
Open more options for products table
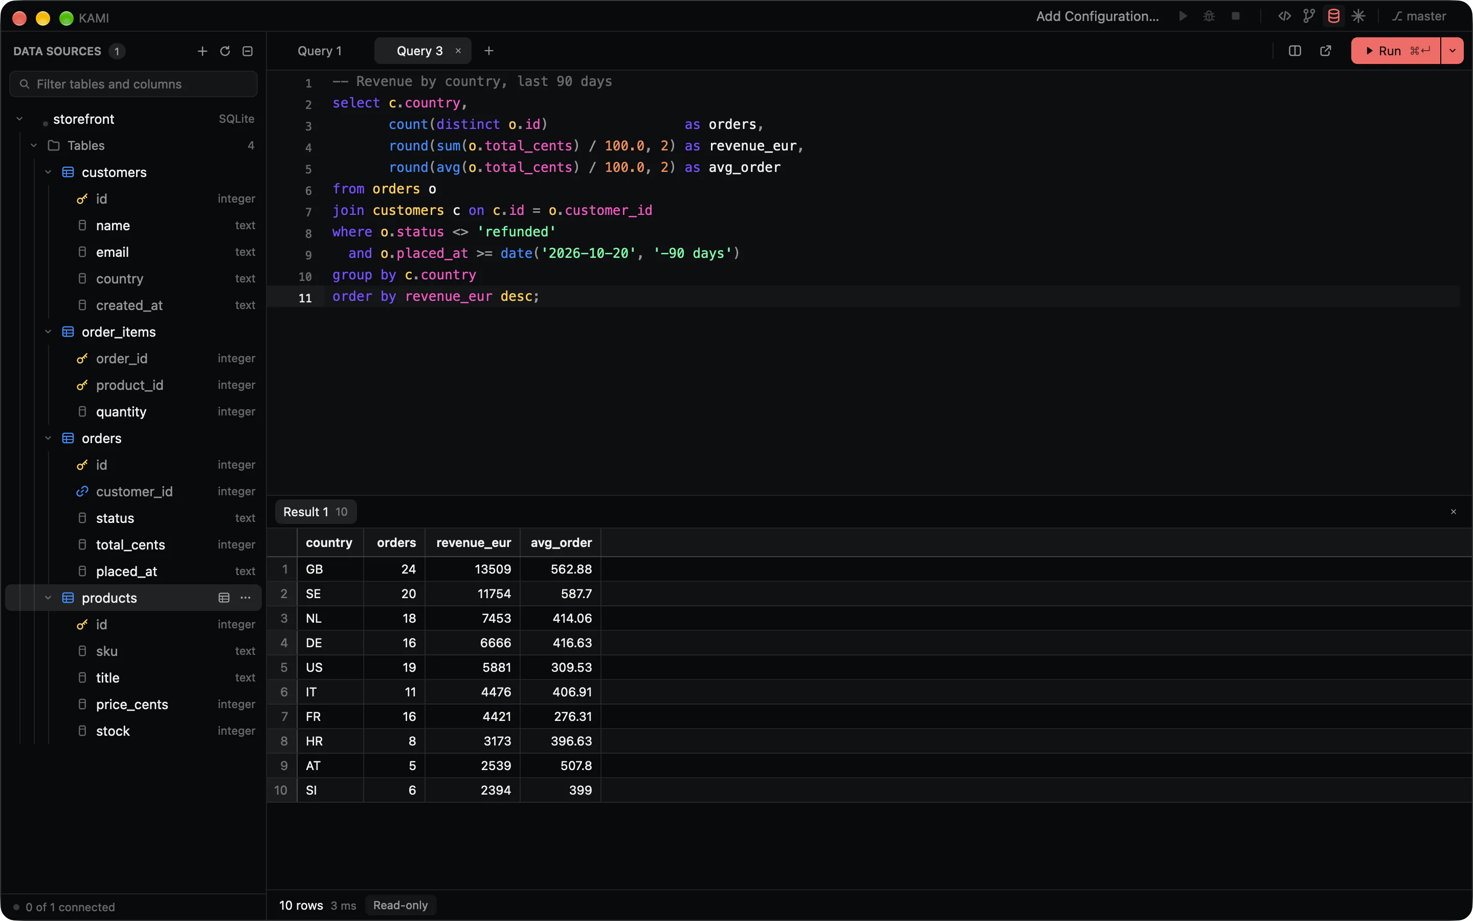(x=245, y=598)
